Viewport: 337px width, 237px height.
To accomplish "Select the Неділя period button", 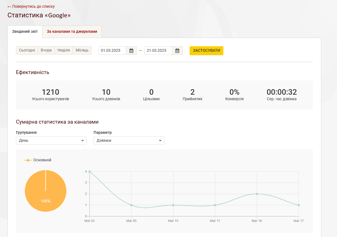I will pos(64,50).
